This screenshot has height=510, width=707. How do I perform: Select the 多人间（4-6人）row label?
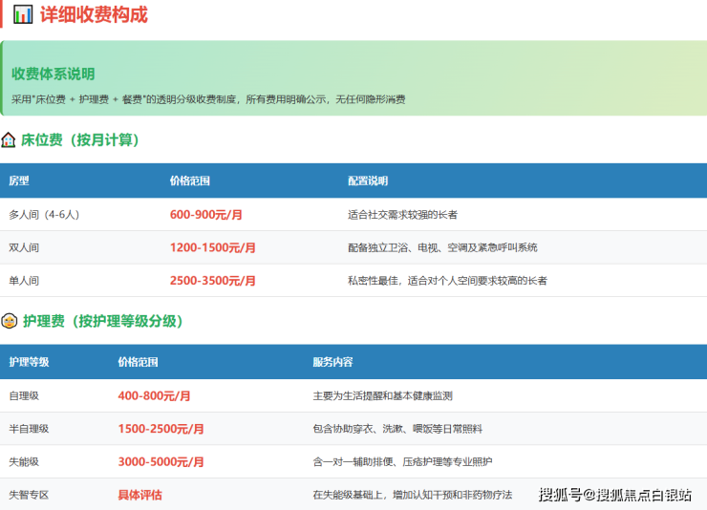44,215
